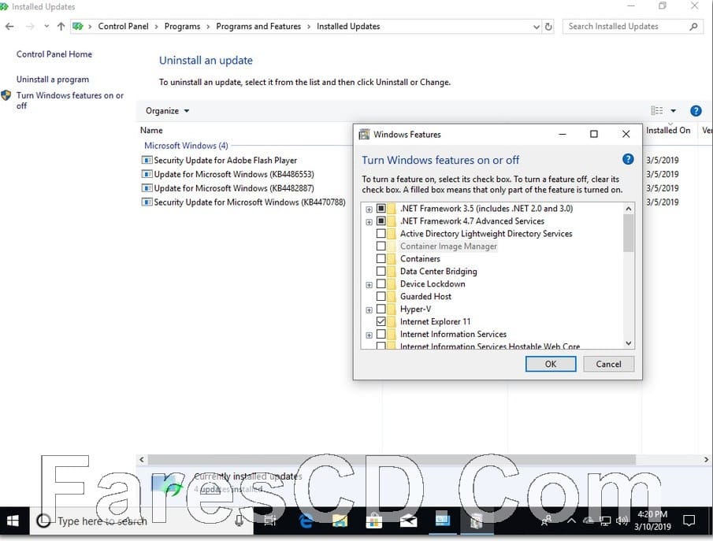
Task: Expand Device Lockdown tree node
Action: 369,285
